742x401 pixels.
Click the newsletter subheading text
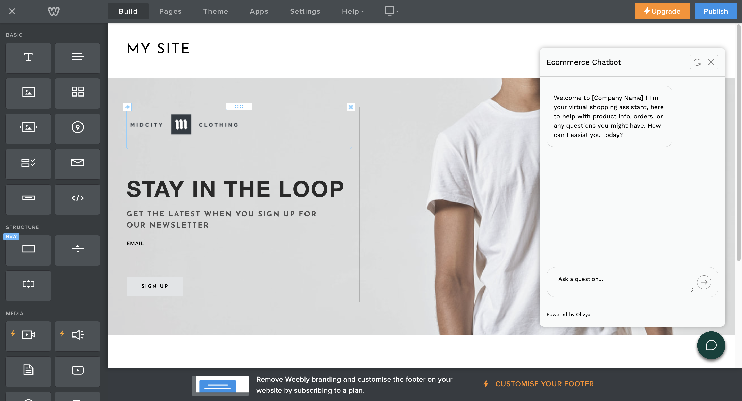pos(222,219)
